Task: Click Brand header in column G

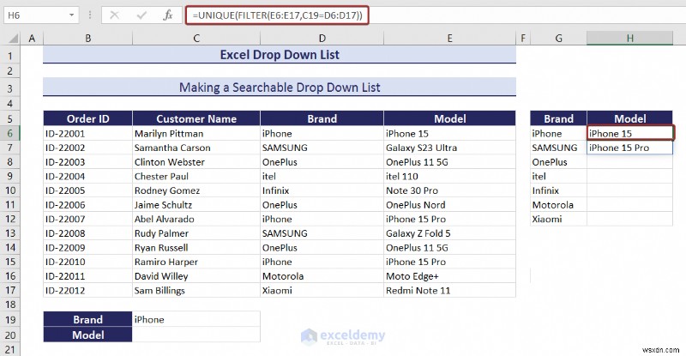Action: click(558, 118)
